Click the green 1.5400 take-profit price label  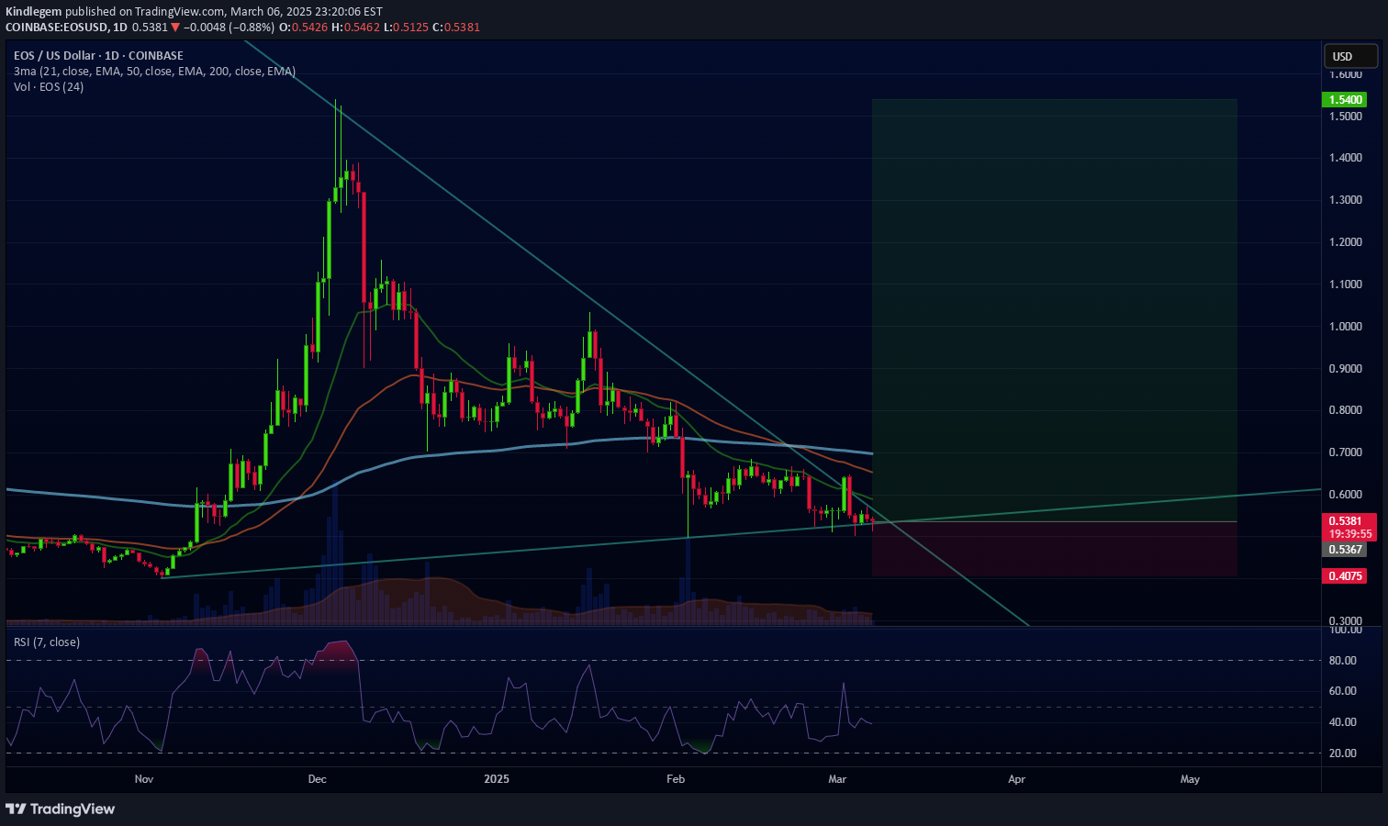[1344, 100]
